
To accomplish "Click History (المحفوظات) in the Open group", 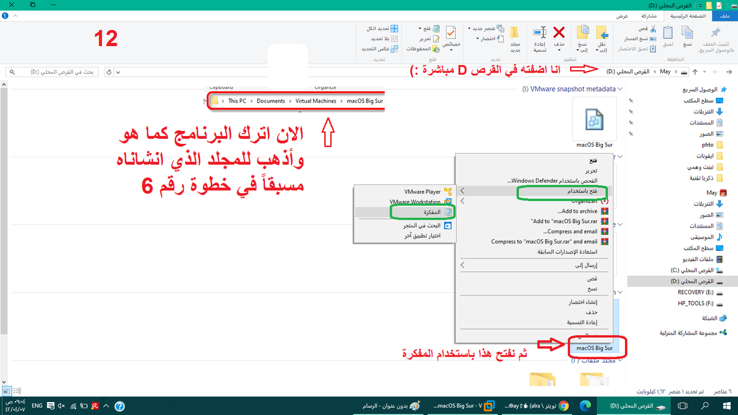I will [423, 49].
